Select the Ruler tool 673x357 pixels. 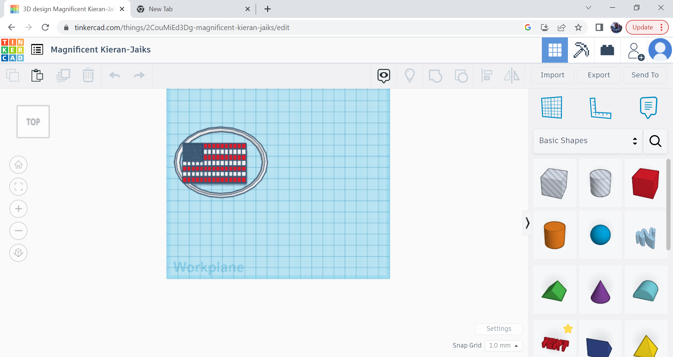click(600, 108)
